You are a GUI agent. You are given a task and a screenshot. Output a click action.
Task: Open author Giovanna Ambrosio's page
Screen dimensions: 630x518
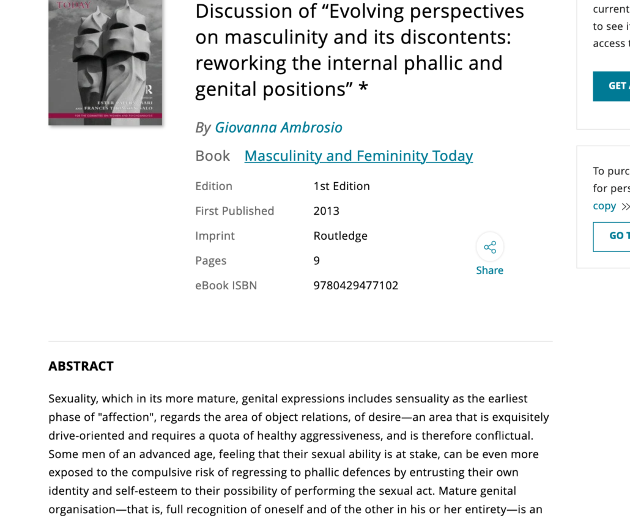coord(278,127)
